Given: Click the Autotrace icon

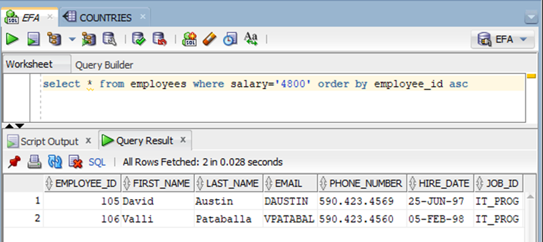Looking at the screenshot, I should [89, 39].
